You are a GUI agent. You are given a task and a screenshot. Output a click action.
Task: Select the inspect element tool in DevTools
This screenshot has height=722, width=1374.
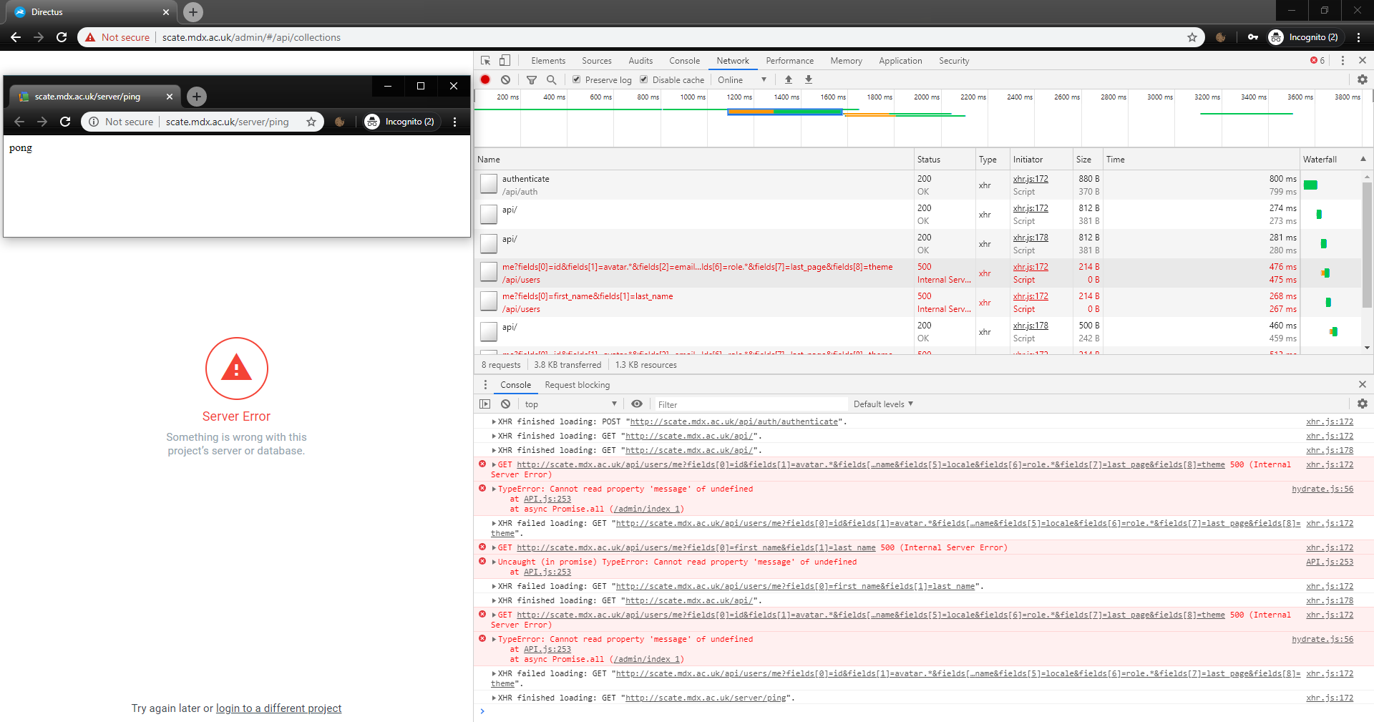tap(485, 60)
